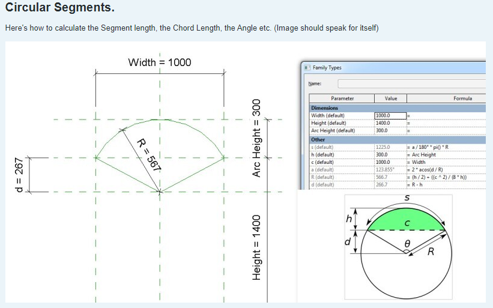Click the Family Types dialog title icon
Viewport: 493px width, 308px height.
307,68
